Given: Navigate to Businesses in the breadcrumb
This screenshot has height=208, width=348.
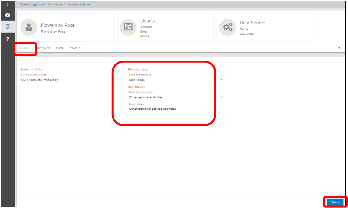Looking at the screenshot, I should (x=55, y=5).
